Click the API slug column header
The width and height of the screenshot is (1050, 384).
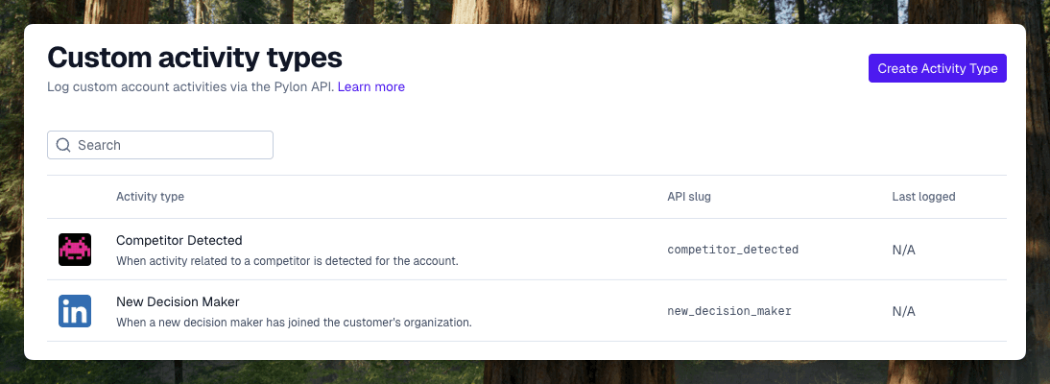689,197
